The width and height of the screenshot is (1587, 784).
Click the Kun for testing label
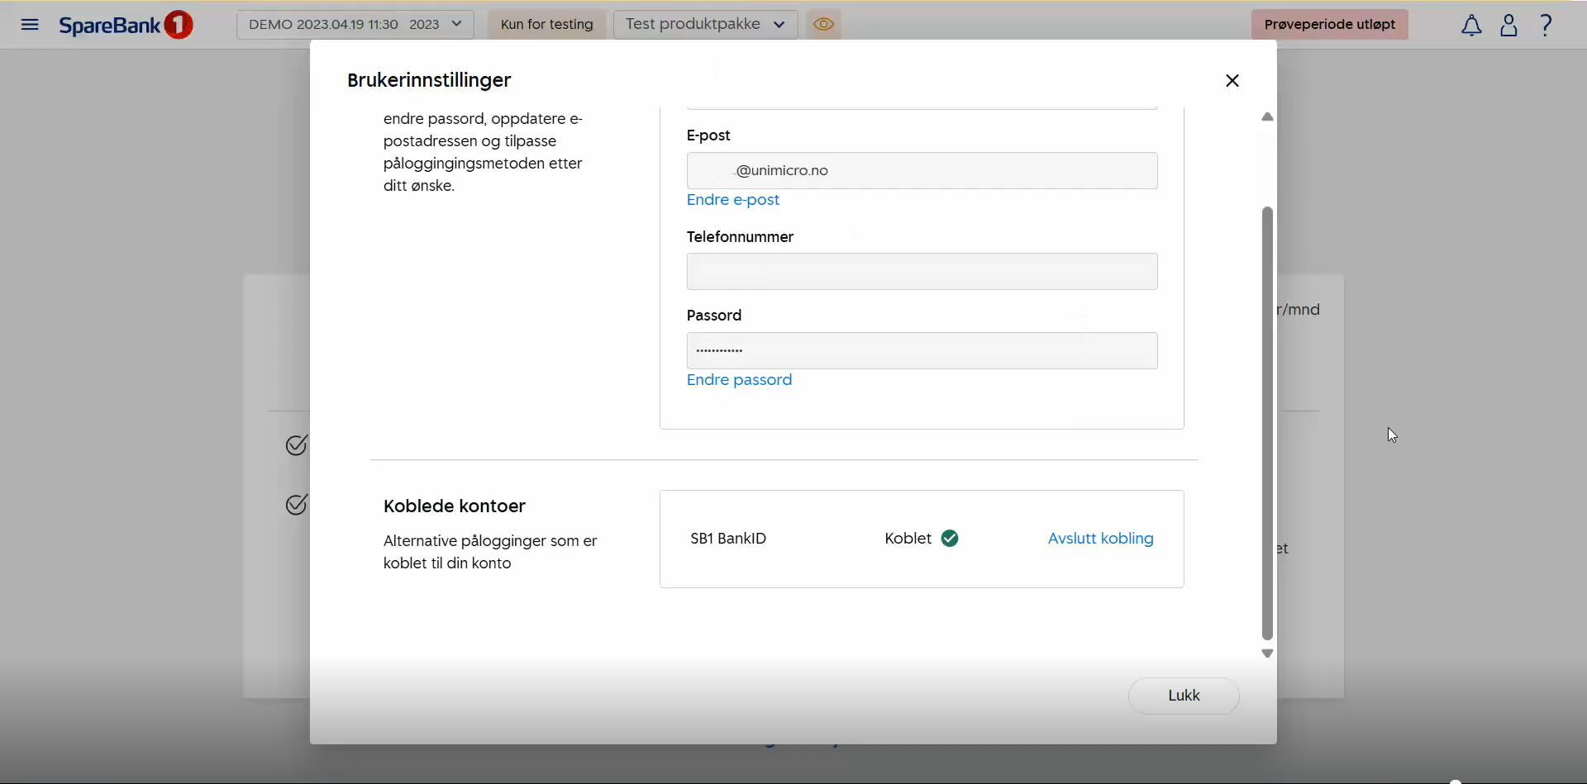click(546, 25)
